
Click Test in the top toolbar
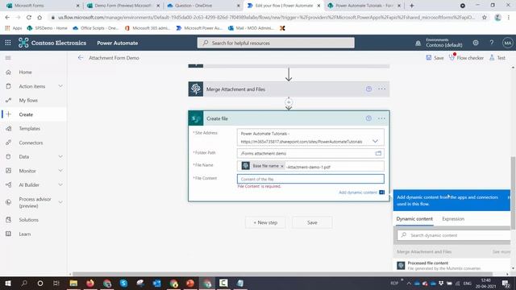pyautogui.click(x=497, y=57)
